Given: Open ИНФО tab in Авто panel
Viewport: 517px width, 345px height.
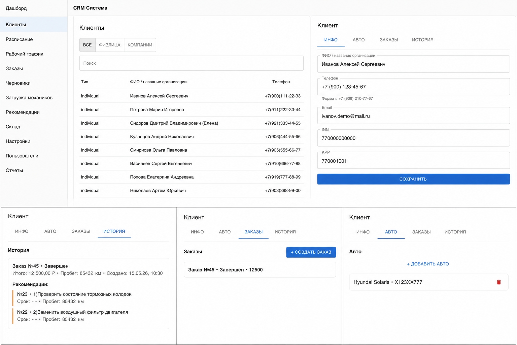Looking at the screenshot, I should coord(363,232).
